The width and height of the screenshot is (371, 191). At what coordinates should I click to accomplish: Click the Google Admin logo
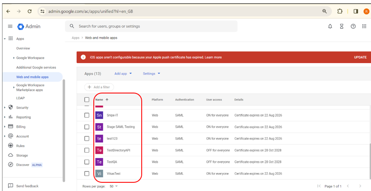coord(29,26)
